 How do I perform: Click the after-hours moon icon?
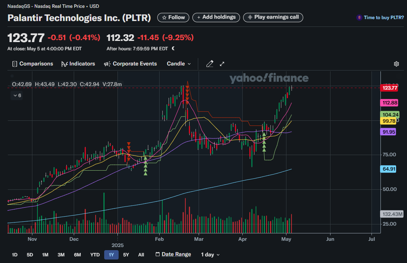tap(173, 48)
